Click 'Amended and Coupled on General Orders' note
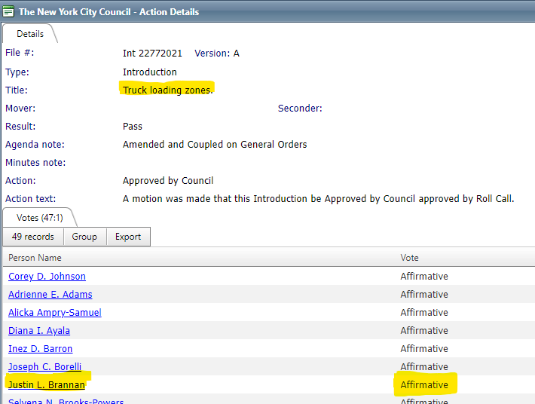This screenshot has height=404, width=535. (x=215, y=144)
